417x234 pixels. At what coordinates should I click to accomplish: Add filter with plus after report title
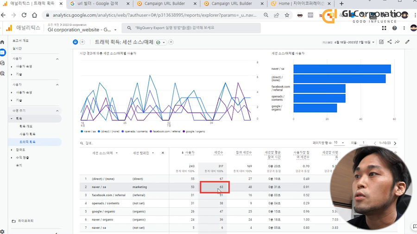click(x=171, y=42)
